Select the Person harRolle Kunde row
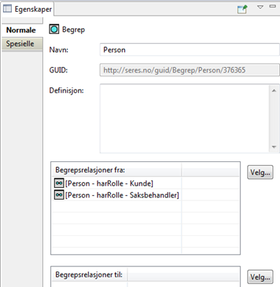This screenshot has width=280, height=287. point(117,183)
